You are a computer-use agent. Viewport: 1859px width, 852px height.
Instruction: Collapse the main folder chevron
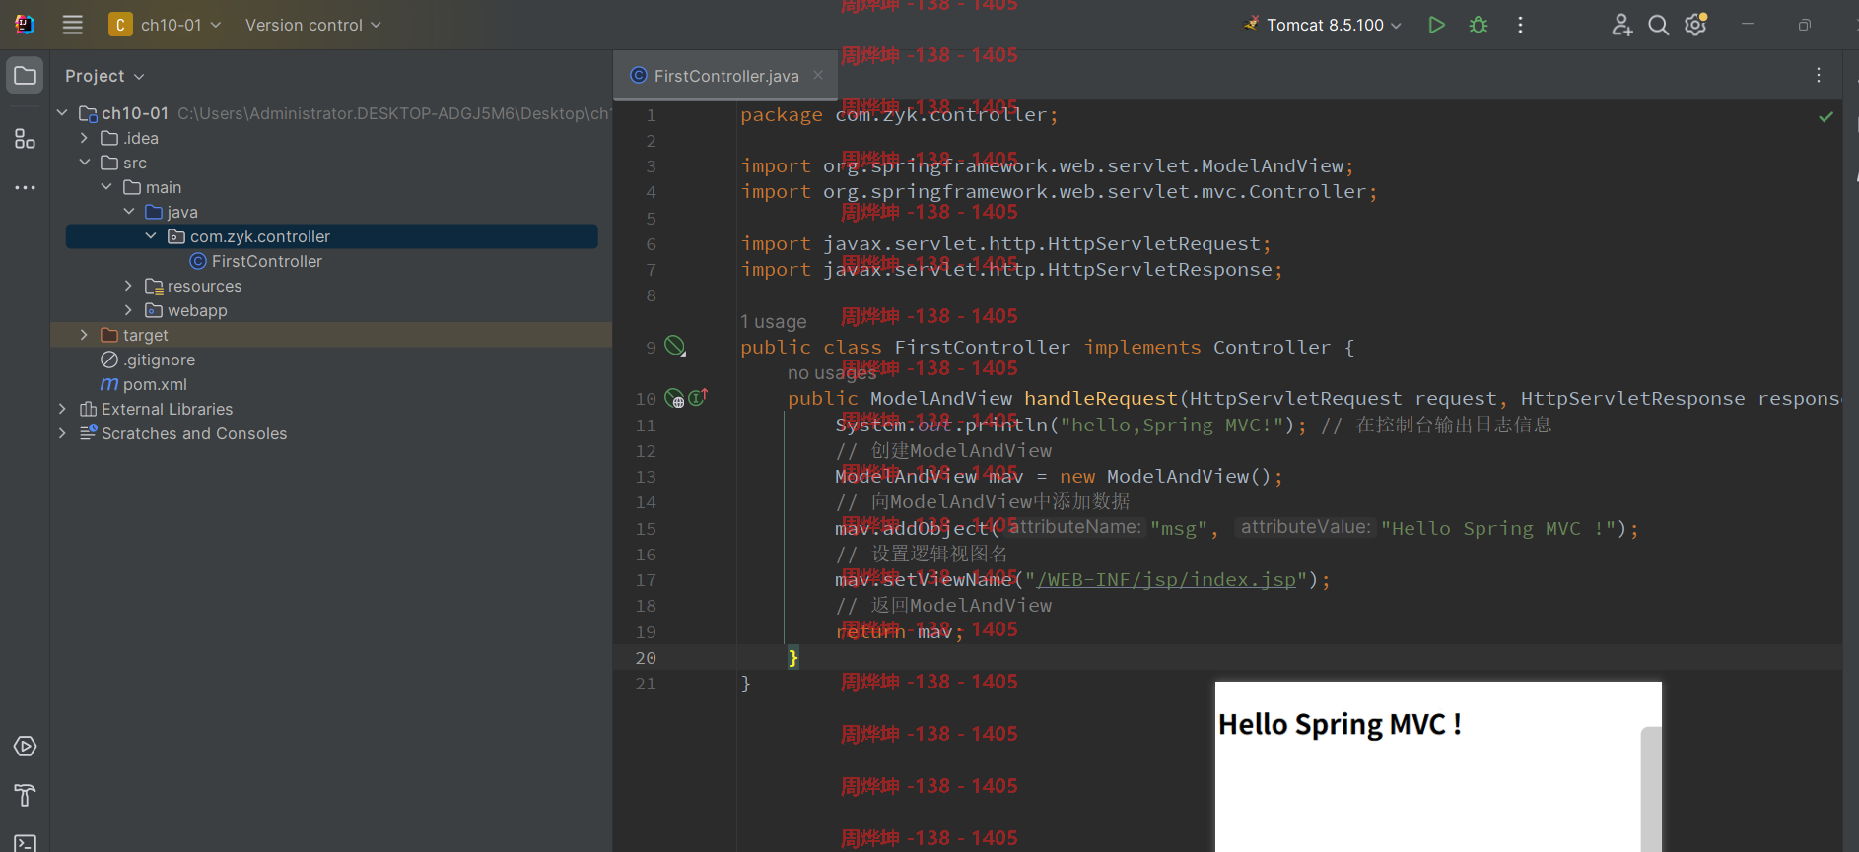pyautogui.click(x=106, y=187)
